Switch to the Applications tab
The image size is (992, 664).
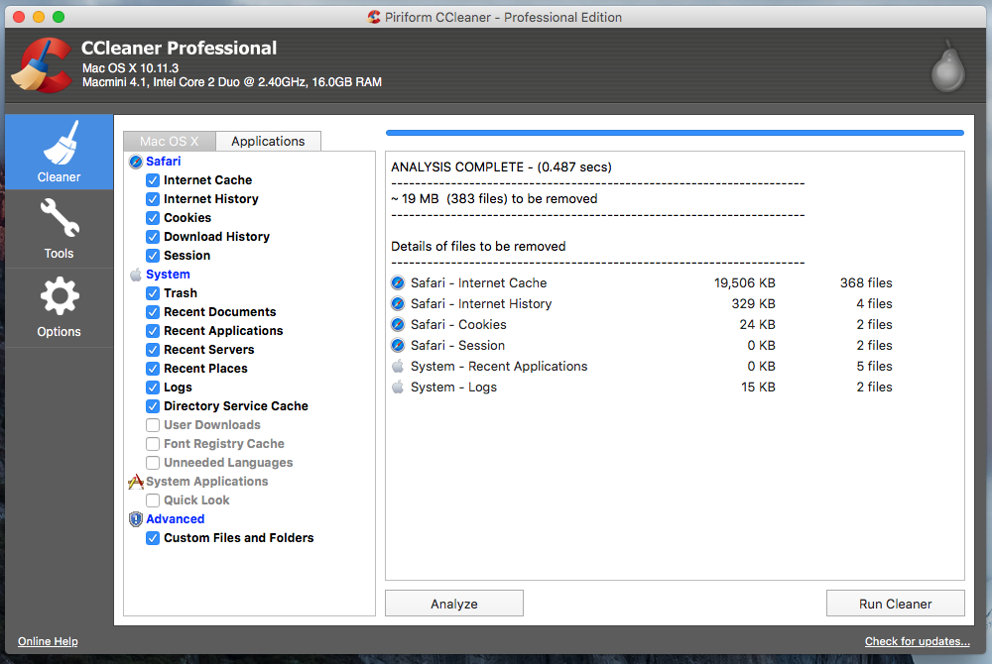[268, 141]
